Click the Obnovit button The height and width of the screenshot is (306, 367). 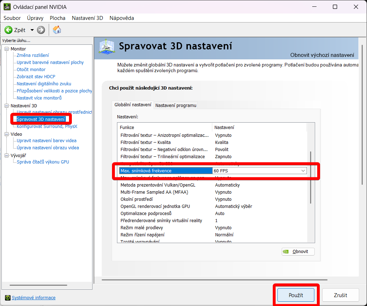pyautogui.click(x=298, y=252)
